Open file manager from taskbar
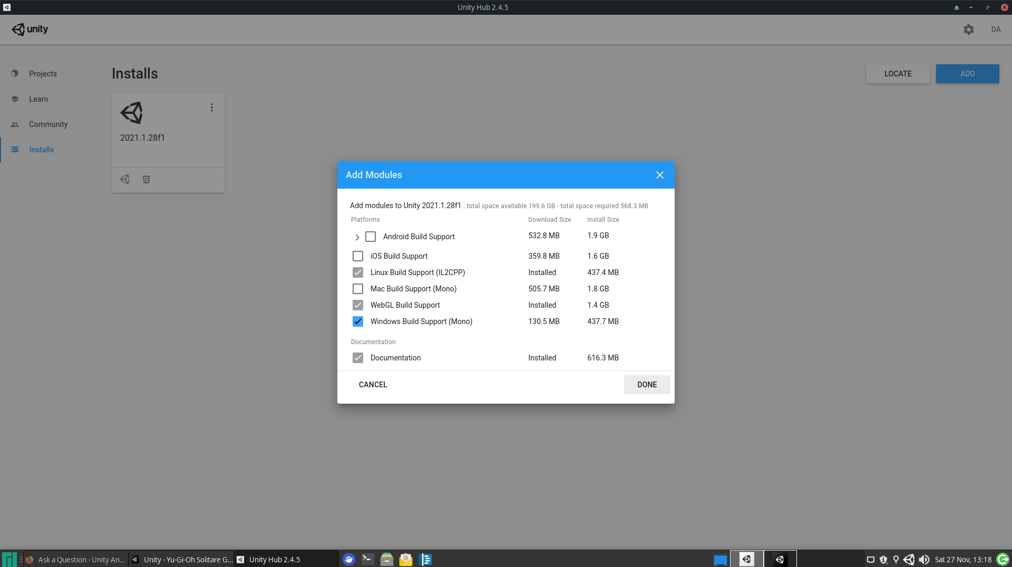This screenshot has height=567, width=1012. (387, 559)
